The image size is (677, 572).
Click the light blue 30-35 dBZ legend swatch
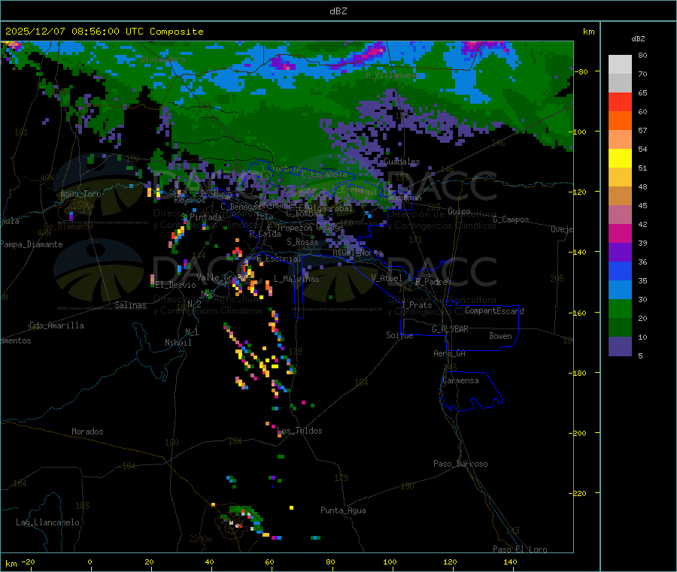click(620, 290)
